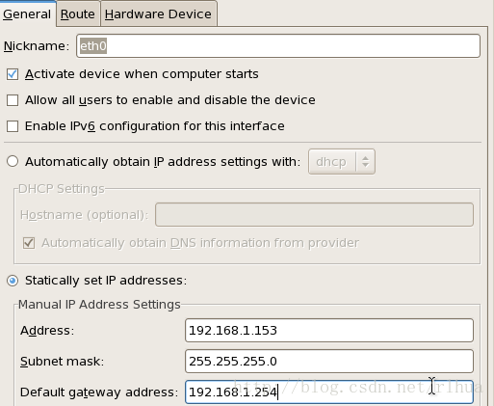Switch to the General tab
Image resolution: width=494 pixels, height=406 pixels.
(28, 14)
